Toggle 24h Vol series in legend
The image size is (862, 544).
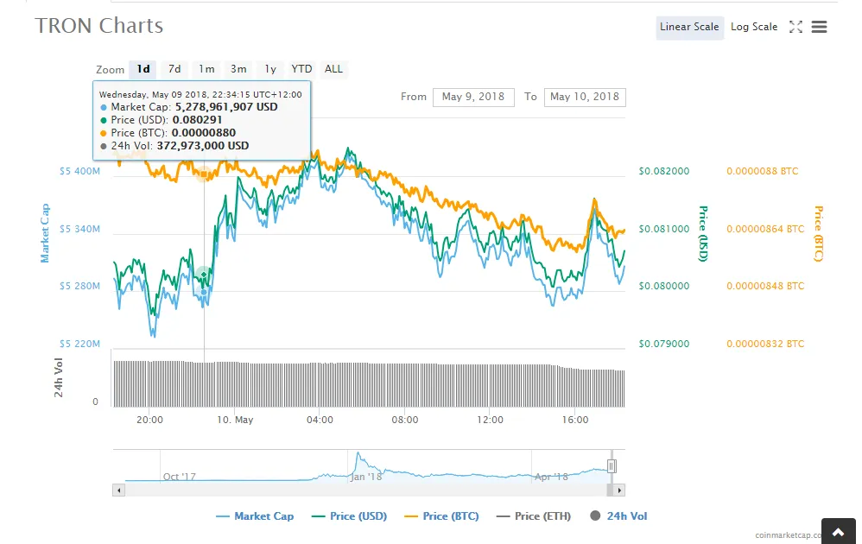pyautogui.click(x=618, y=516)
